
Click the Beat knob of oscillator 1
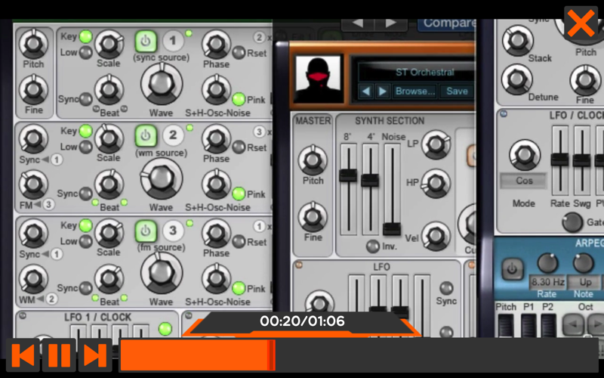pyautogui.click(x=109, y=90)
